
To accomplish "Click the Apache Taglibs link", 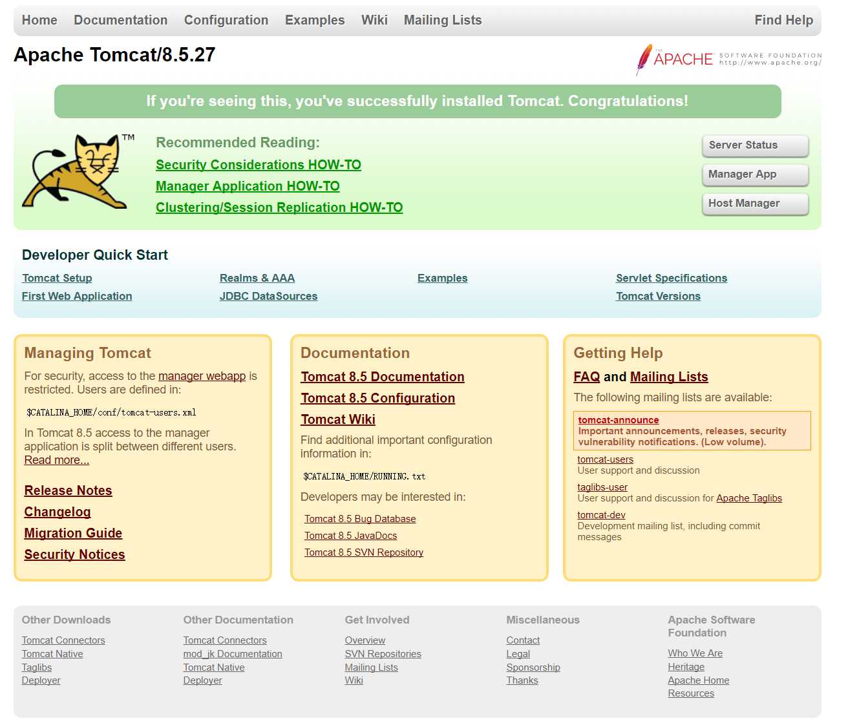I will click(x=749, y=498).
